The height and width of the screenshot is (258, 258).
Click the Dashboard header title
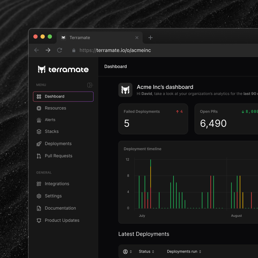pos(115,67)
